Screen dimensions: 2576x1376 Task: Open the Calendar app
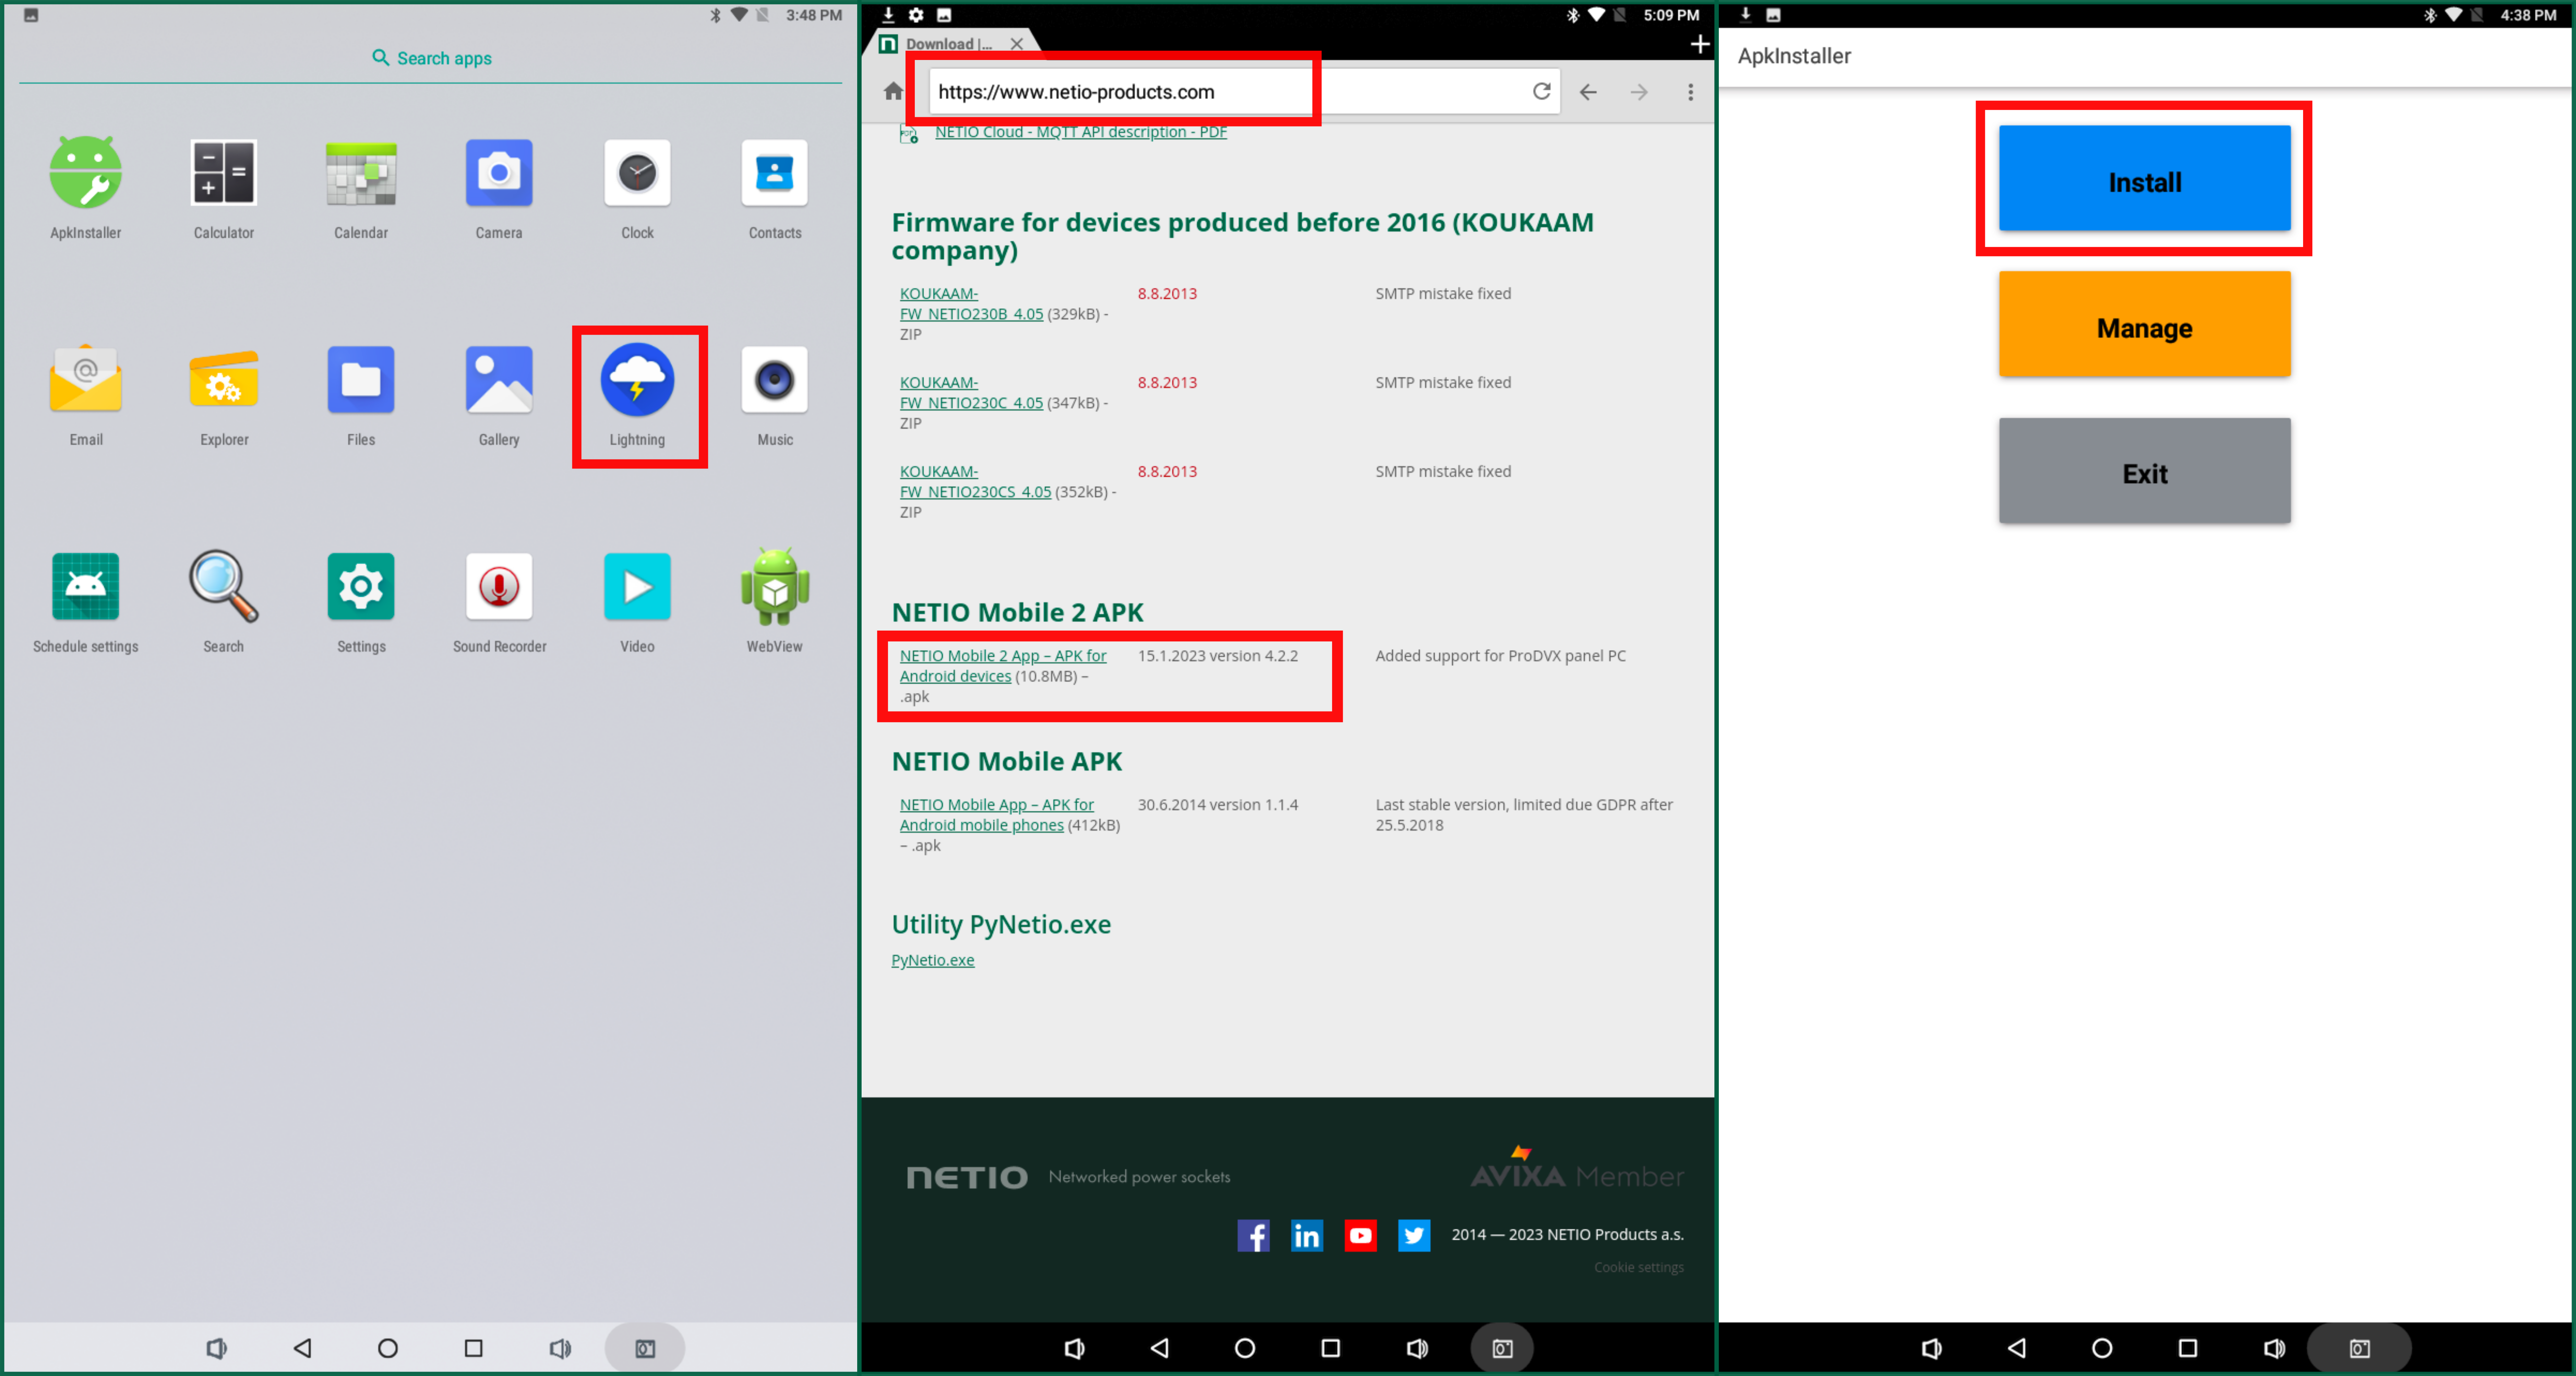click(361, 173)
